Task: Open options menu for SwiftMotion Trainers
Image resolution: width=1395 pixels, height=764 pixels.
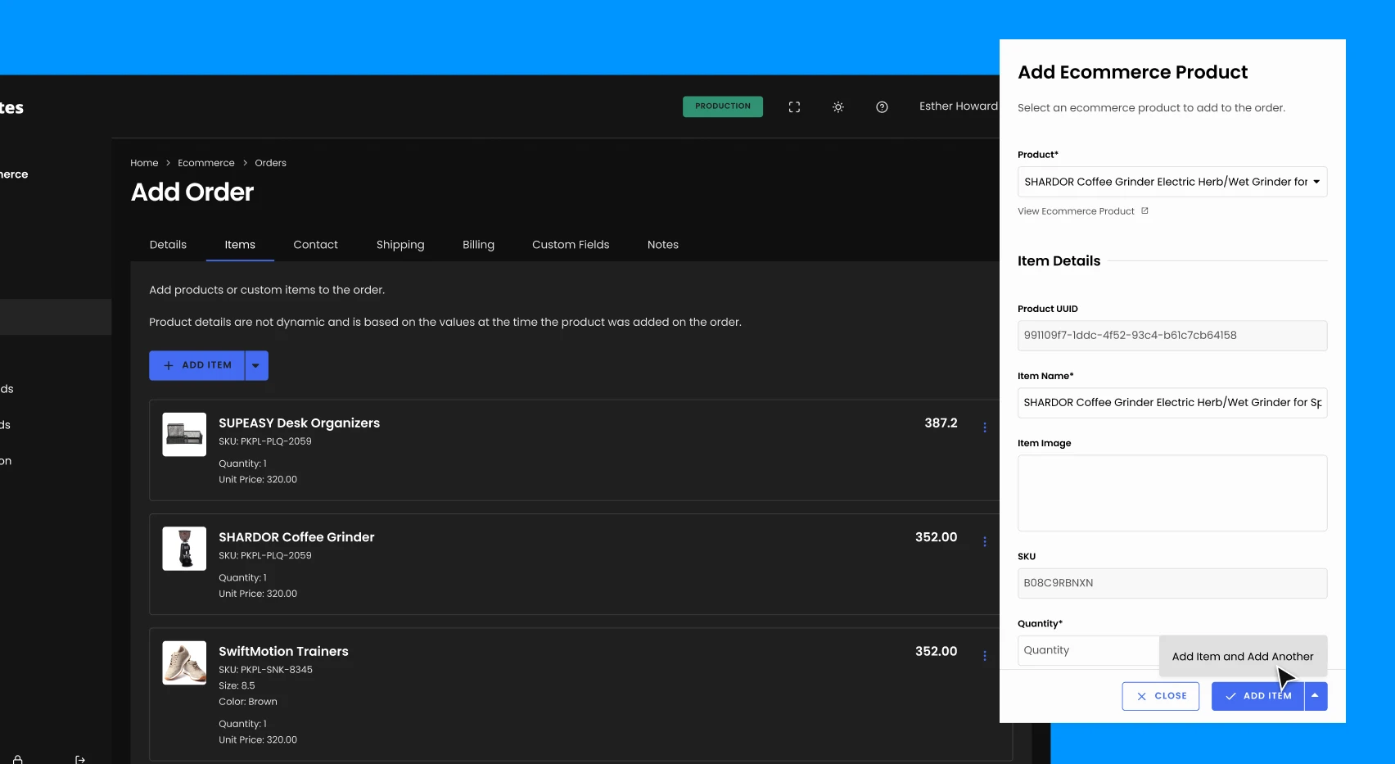Action: pyautogui.click(x=985, y=656)
